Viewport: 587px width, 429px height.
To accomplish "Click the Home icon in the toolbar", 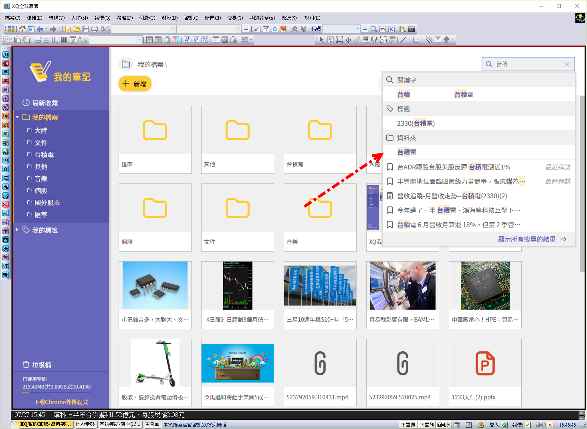I will pos(22,29).
